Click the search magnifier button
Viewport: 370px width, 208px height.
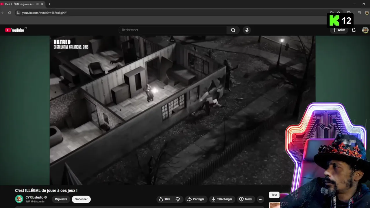(233, 30)
